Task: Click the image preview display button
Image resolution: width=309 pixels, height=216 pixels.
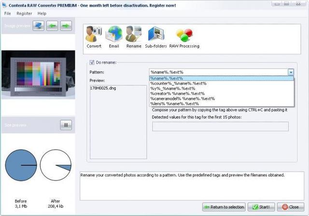Action: click(x=39, y=26)
